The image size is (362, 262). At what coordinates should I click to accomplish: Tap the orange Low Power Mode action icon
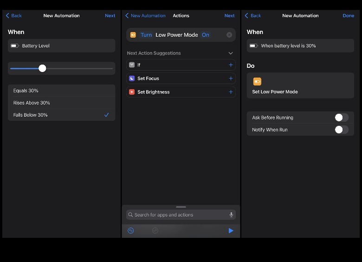(x=133, y=35)
